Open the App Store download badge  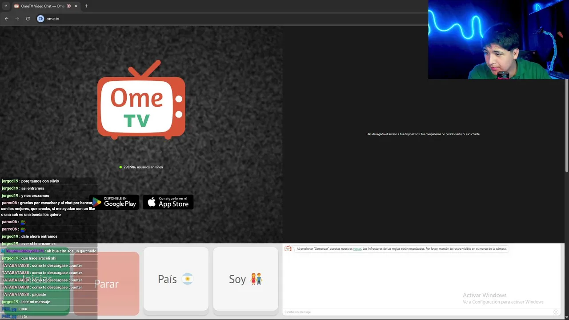coord(168,202)
